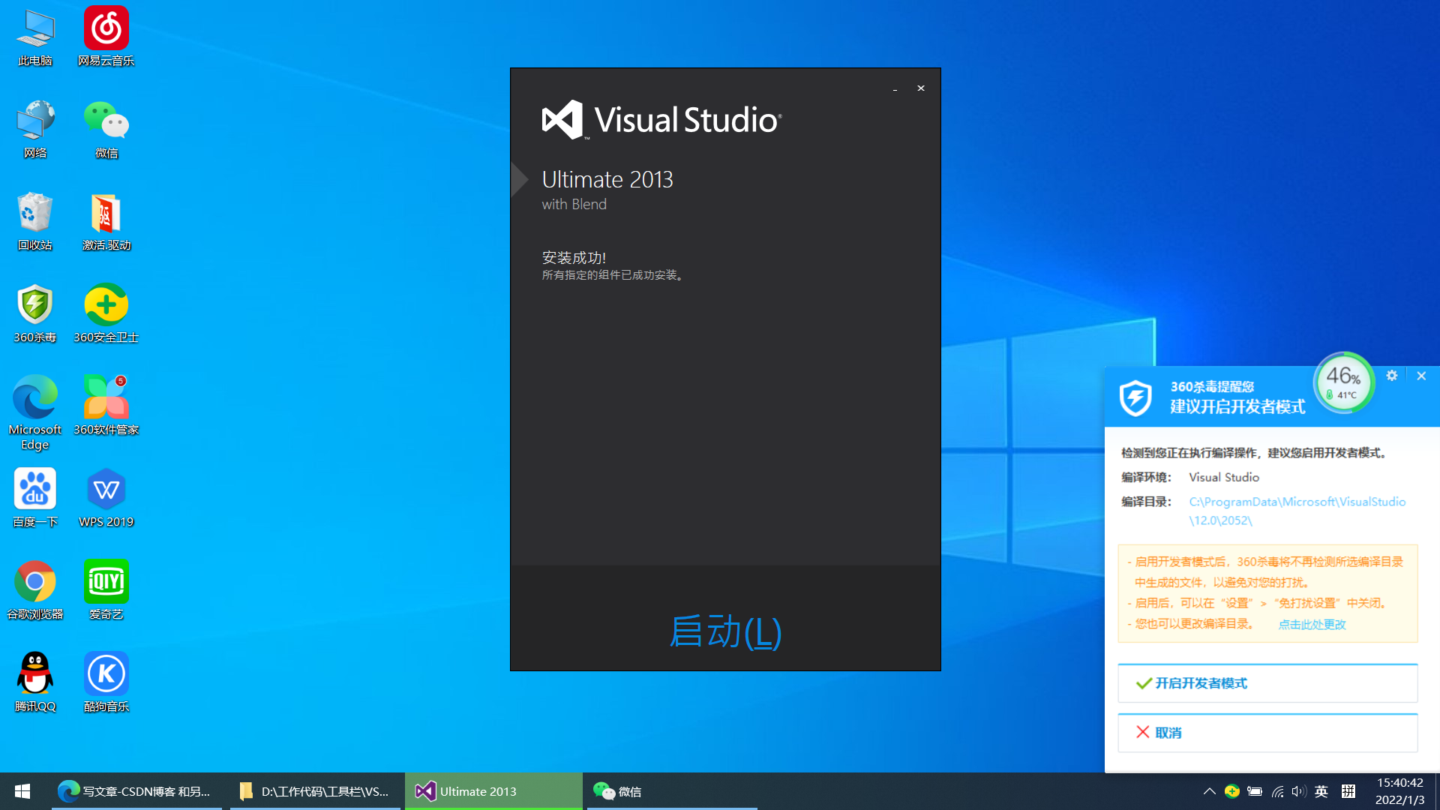Click 取消 button in 360 popup
Image resolution: width=1440 pixels, height=810 pixels.
1267,733
